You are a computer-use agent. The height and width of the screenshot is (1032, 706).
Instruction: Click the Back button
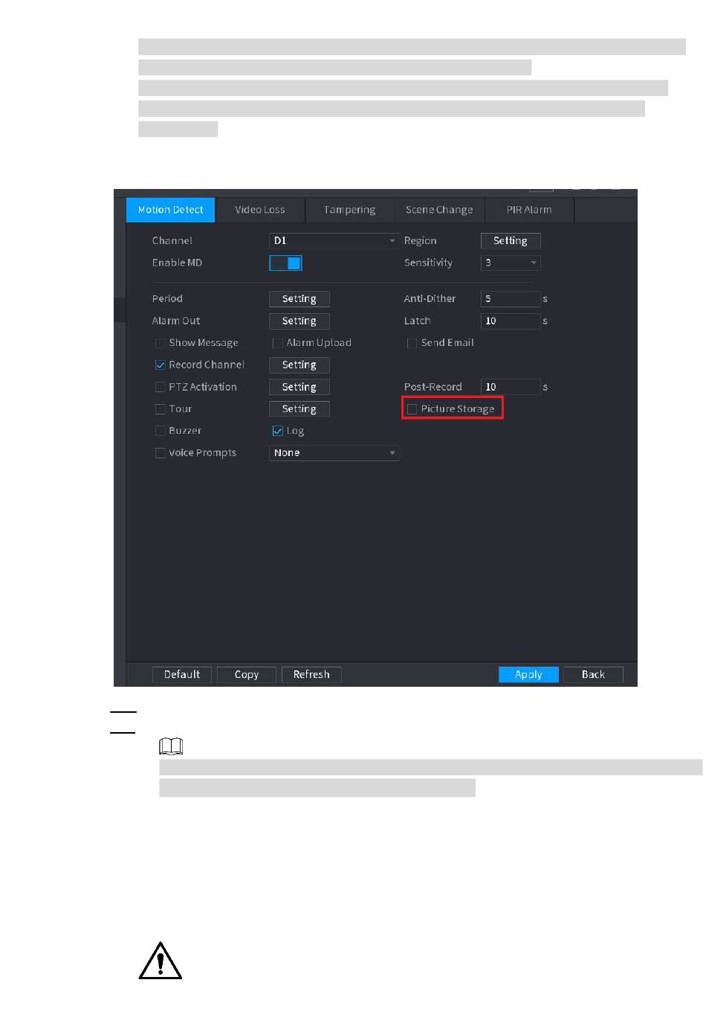pyautogui.click(x=593, y=674)
